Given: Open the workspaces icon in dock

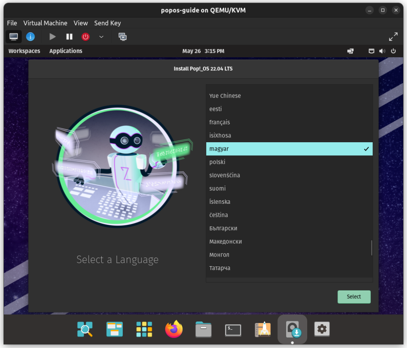Looking at the screenshot, I should click(x=114, y=329).
